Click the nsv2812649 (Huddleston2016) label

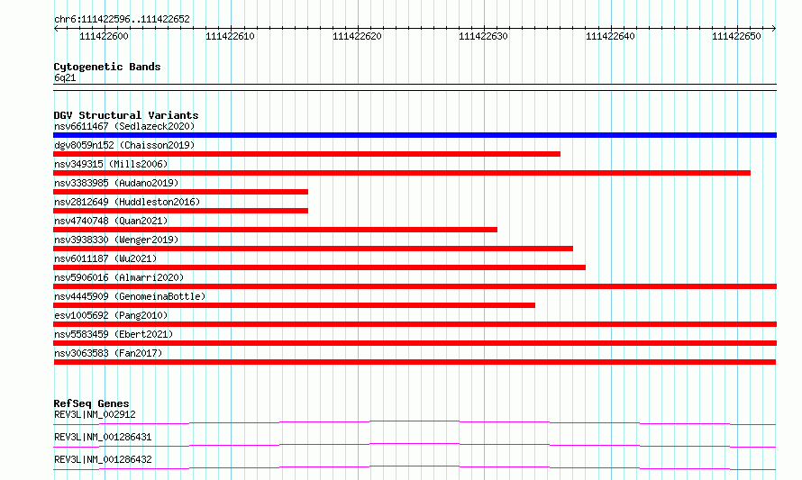click(127, 202)
